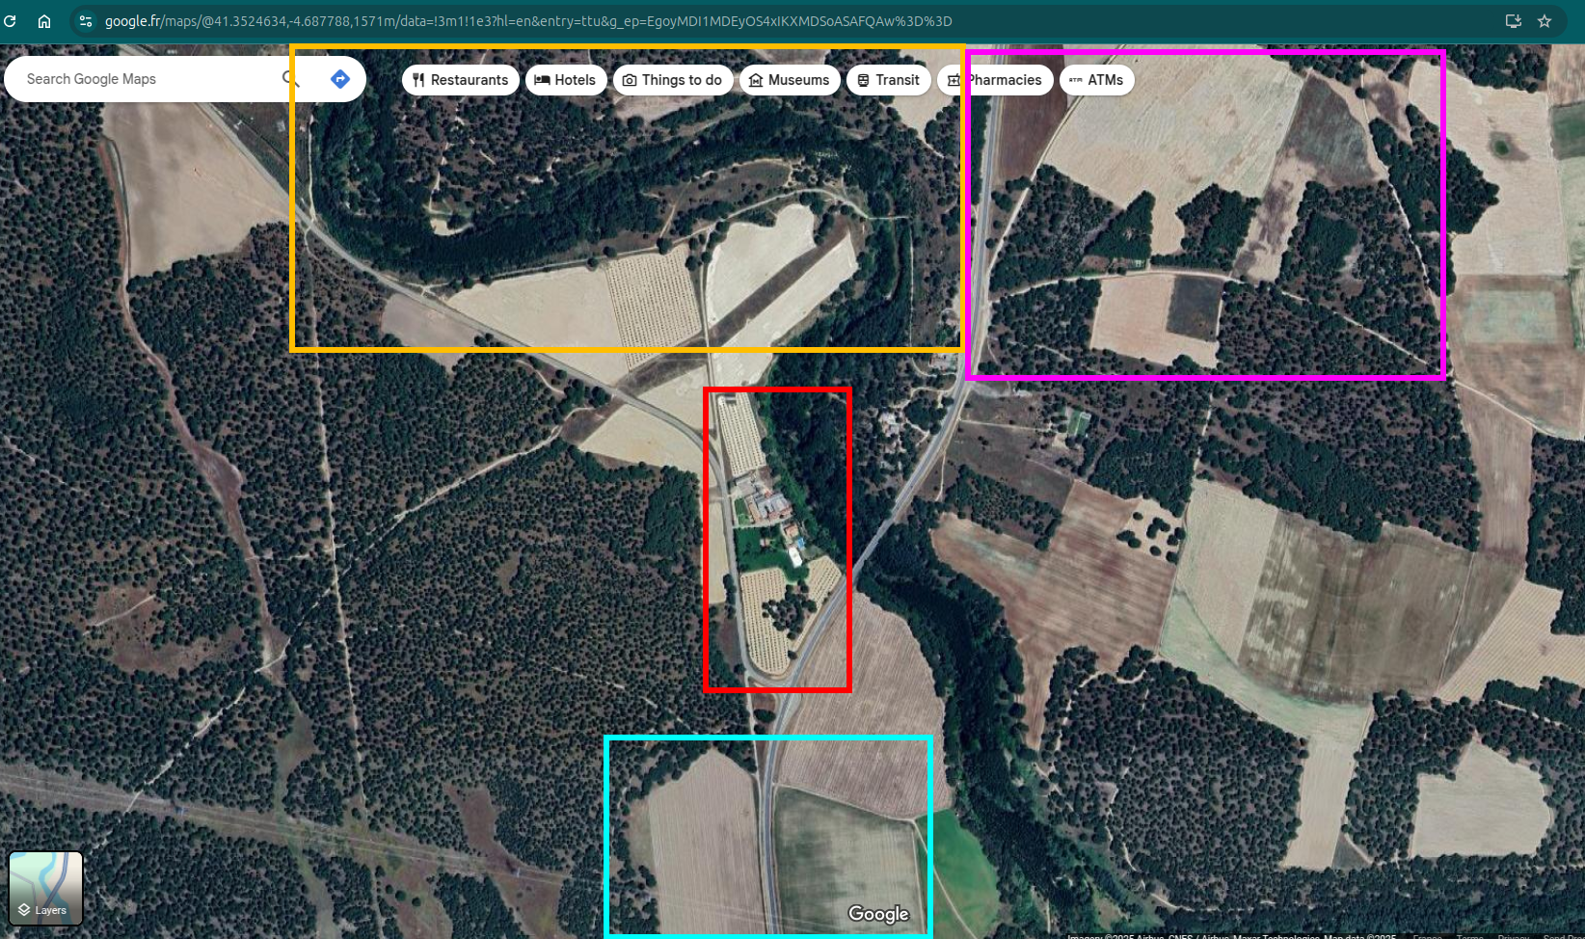This screenshot has width=1585, height=939.
Task: Click the Hotels button
Action: click(x=566, y=80)
